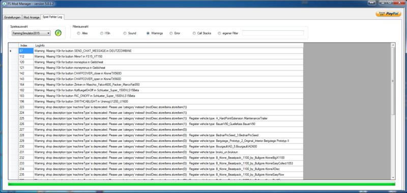
Task: Switch to the Einstellungen tab
Action: (12, 17)
